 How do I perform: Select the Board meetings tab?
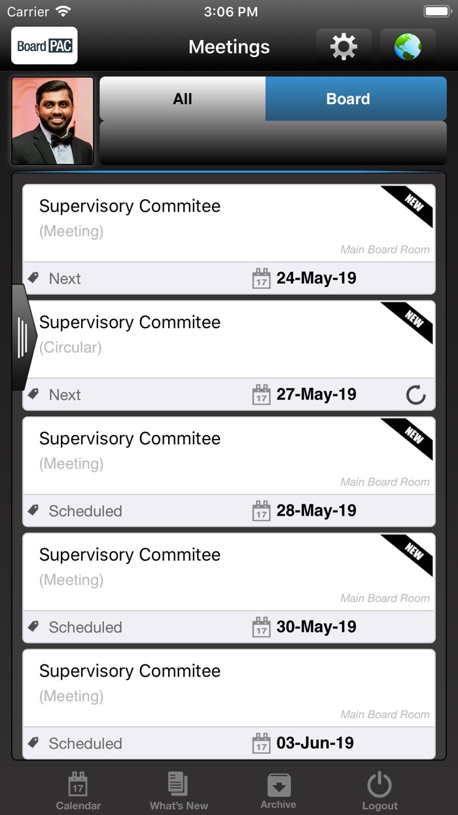[347, 98]
